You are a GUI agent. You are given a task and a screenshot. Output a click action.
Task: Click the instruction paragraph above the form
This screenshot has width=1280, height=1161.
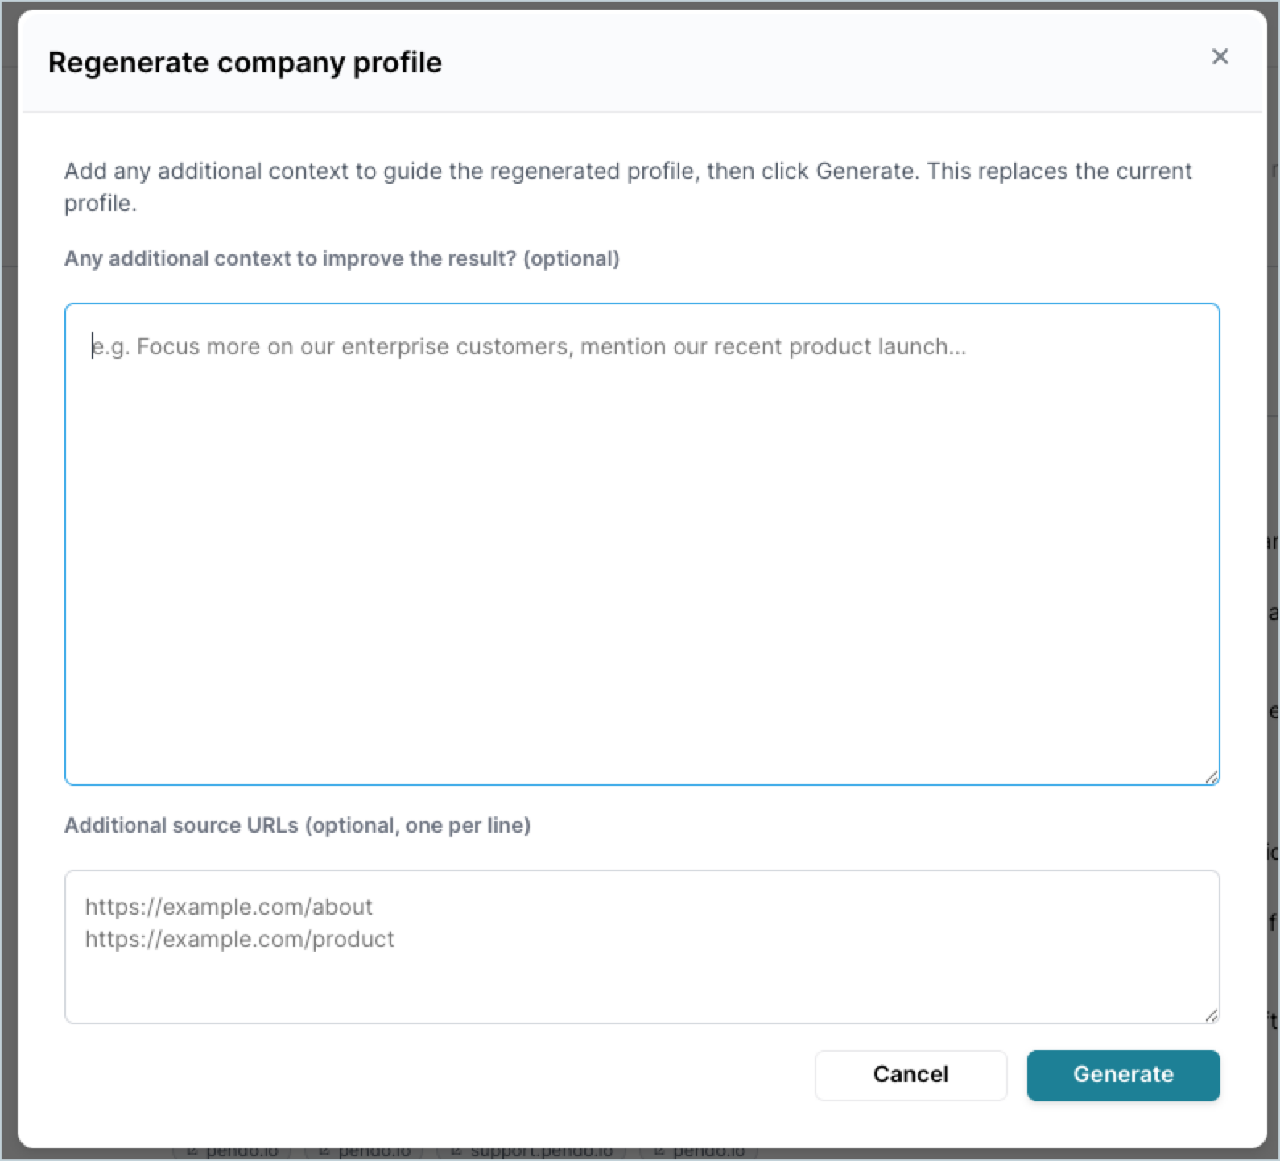[x=628, y=187]
